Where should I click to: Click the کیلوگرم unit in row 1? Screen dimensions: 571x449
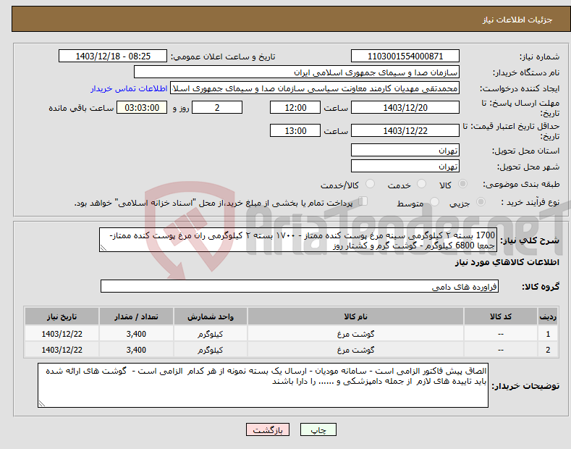point(211,333)
